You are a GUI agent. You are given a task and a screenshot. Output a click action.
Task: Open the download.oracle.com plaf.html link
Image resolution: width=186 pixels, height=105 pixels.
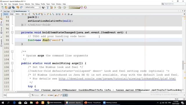(117, 79)
